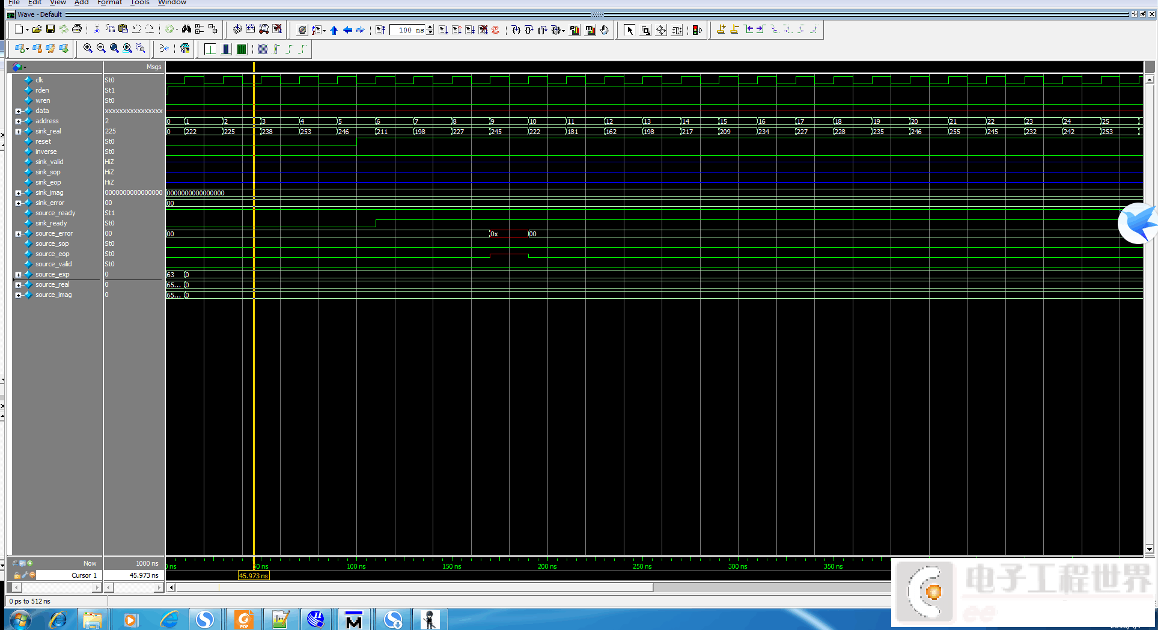Click the Restart simulation icon
The height and width of the screenshot is (630, 1158).
pos(380,29)
